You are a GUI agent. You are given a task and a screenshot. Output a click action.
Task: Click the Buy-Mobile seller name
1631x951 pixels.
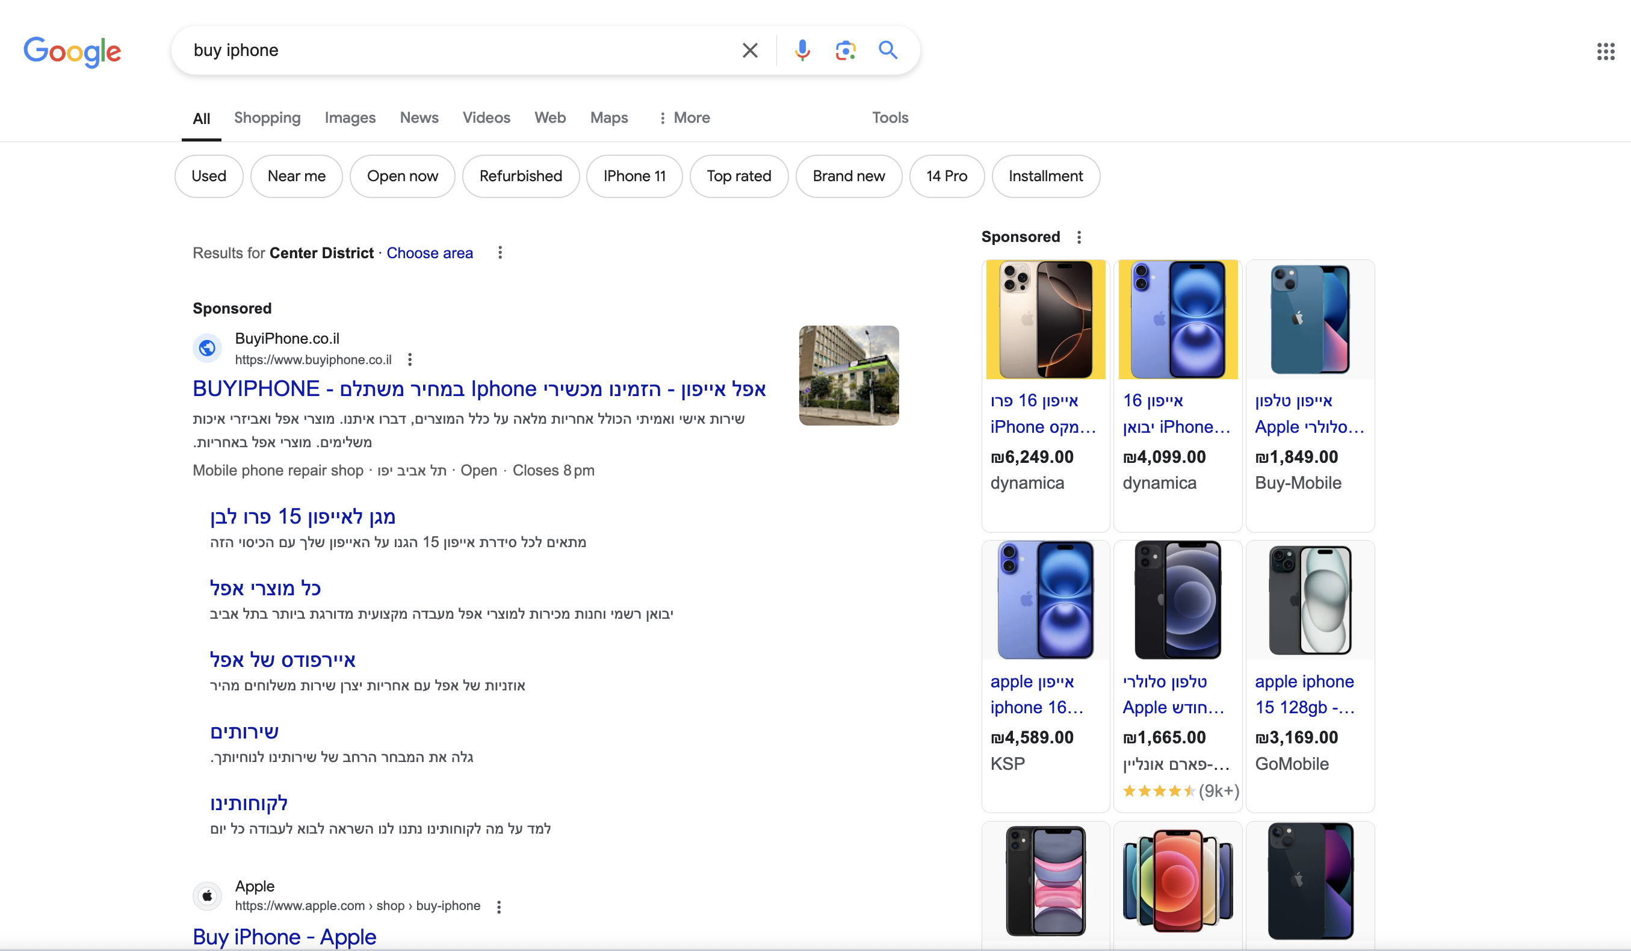(x=1298, y=483)
